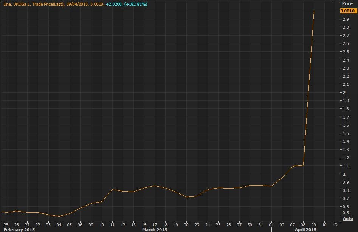Click the 0.9 price axis label
Screen dimensions: 358x232
(346, 182)
